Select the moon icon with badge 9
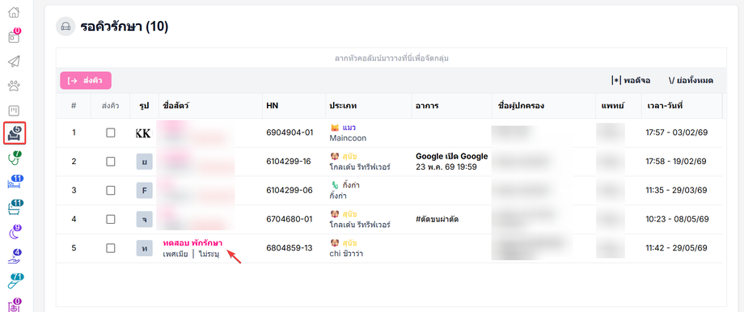Image resolution: width=744 pixels, height=312 pixels. point(15,232)
